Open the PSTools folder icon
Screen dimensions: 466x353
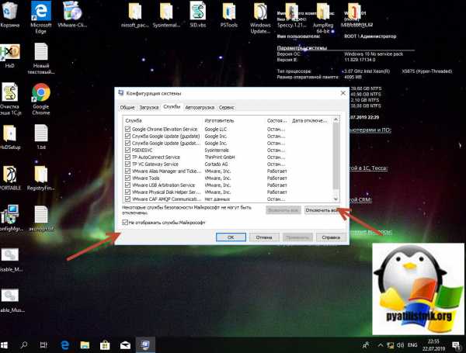click(229, 15)
